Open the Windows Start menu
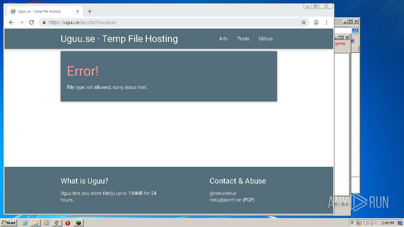Viewport: 404px width, 227px height. coord(9,223)
